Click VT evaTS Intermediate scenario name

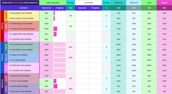coord(23,86)
